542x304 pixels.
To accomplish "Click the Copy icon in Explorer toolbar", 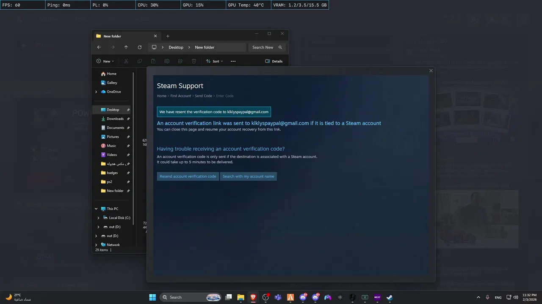I will coord(140,61).
